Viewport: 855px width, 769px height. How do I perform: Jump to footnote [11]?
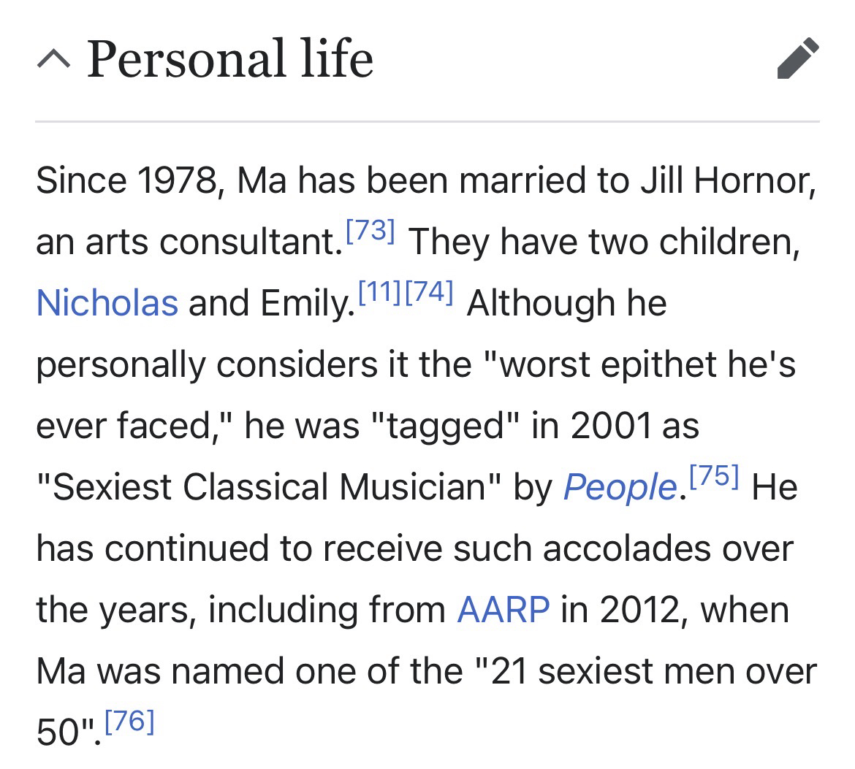point(380,293)
